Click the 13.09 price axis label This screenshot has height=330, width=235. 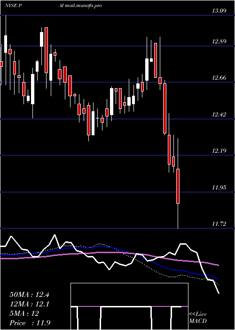click(x=219, y=11)
